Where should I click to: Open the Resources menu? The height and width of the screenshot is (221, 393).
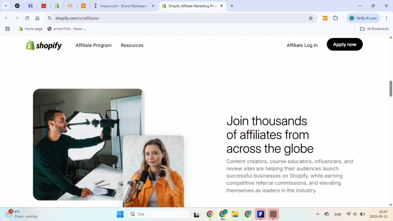[132, 45]
